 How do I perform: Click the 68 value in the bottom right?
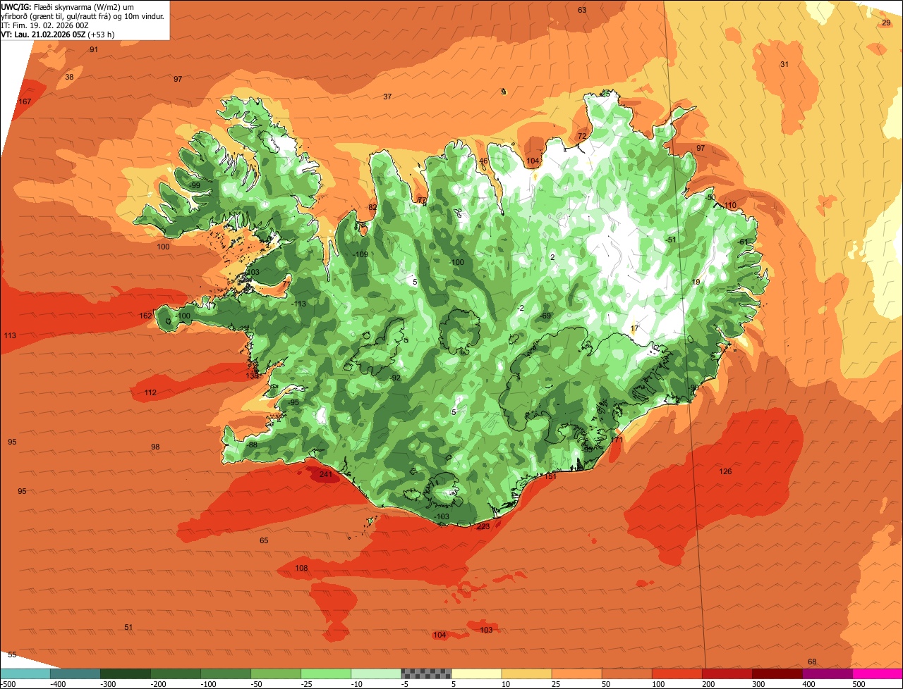click(x=812, y=662)
